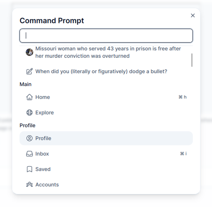The width and height of the screenshot is (212, 207).
Task: Choose the highlighted Profile item
Action: [x=106, y=138]
